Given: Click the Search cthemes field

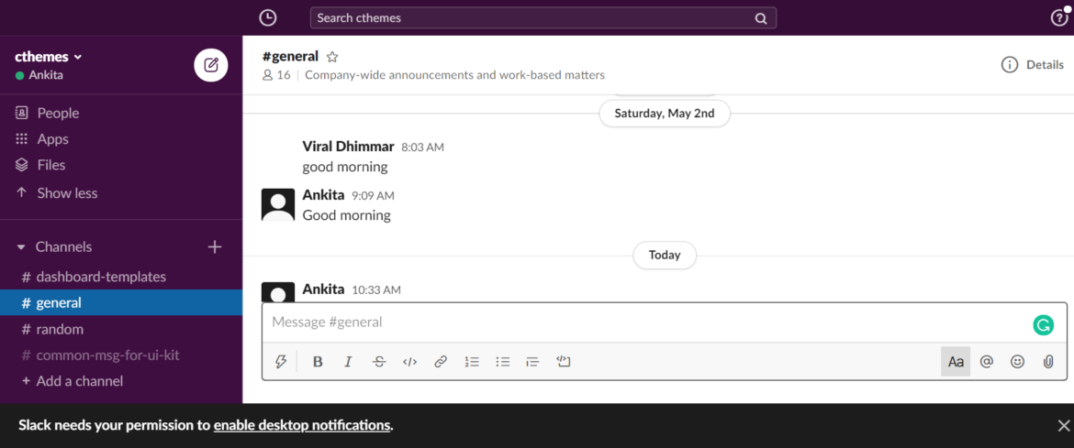Looking at the screenshot, I should coord(543,17).
